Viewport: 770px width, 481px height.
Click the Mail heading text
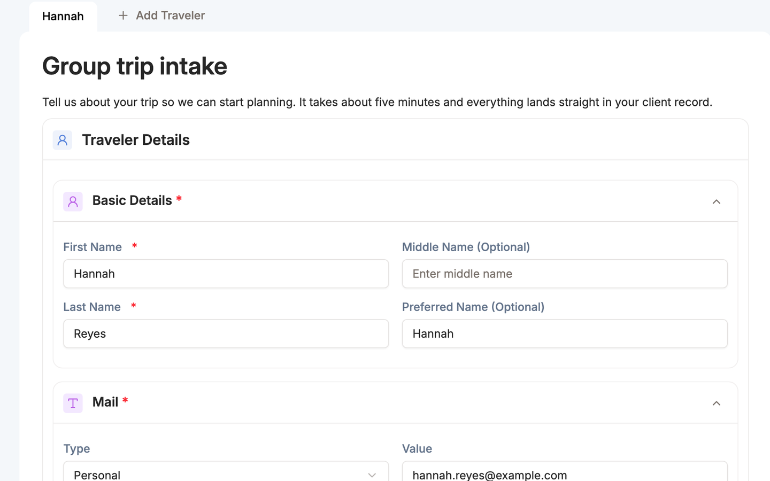[x=105, y=402]
